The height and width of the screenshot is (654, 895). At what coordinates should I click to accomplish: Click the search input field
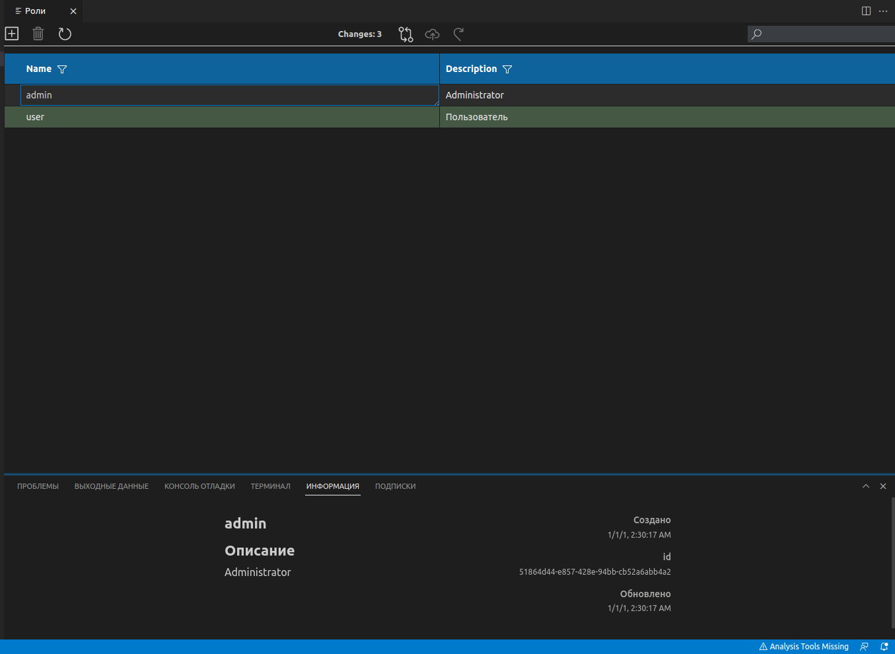[x=826, y=34]
